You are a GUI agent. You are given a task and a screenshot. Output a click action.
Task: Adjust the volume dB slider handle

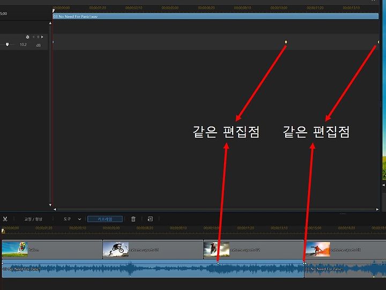coord(7,45)
